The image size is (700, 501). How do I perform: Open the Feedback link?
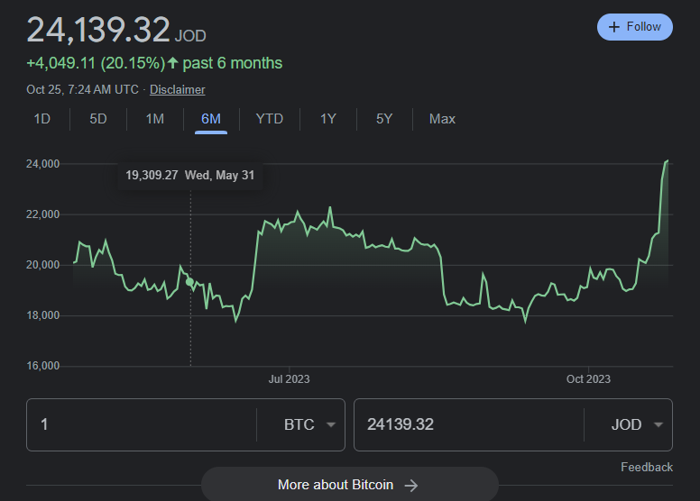(647, 467)
